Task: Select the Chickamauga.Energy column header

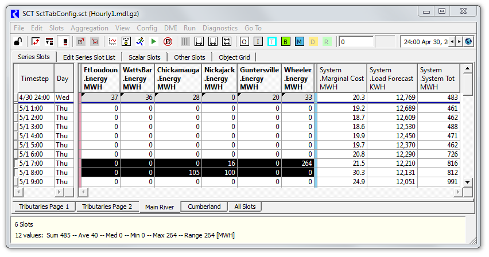Action: pos(178,78)
